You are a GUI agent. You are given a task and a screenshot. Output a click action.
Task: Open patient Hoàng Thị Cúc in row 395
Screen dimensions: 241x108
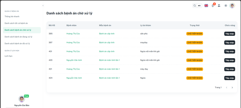coord(73,34)
